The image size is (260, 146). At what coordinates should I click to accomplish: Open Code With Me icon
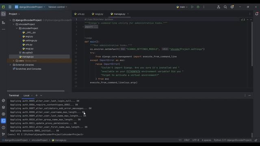219,7
